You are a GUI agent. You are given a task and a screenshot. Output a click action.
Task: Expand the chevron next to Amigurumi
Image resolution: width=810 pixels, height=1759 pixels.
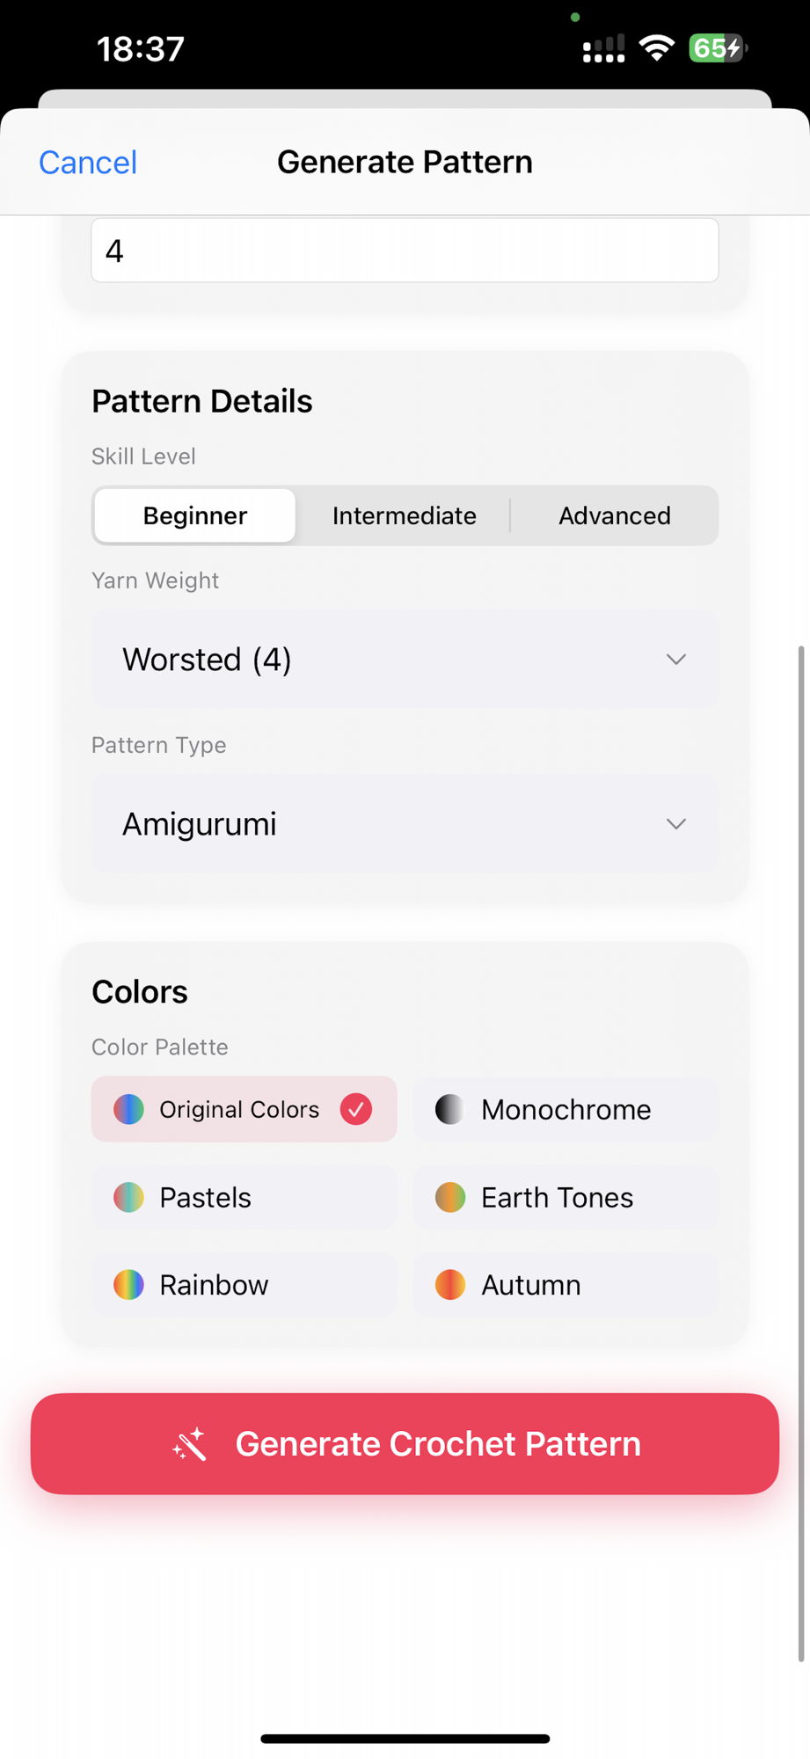point(675,824)
